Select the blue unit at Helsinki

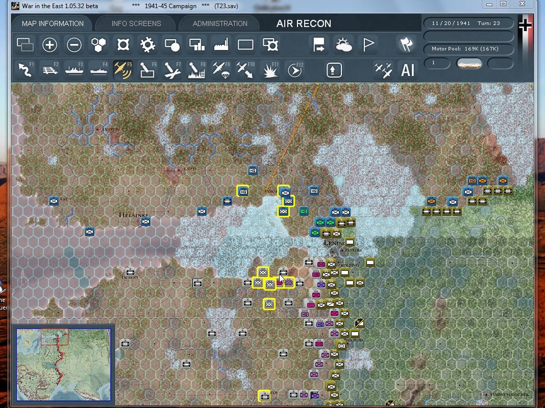click(145, 221)
